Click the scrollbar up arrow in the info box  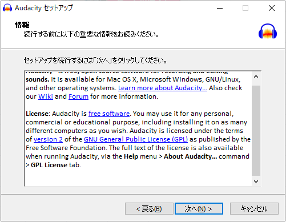tap(256, 76)
